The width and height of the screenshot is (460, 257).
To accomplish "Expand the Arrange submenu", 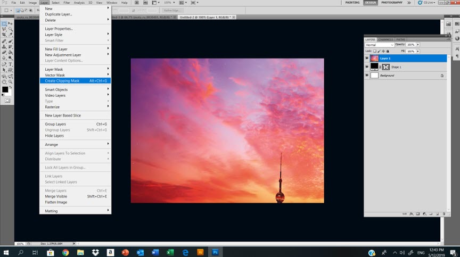I will coord(76,145).
